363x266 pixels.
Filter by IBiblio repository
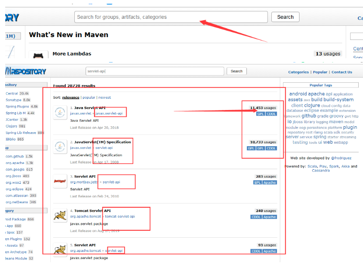(x=10, y=139)
